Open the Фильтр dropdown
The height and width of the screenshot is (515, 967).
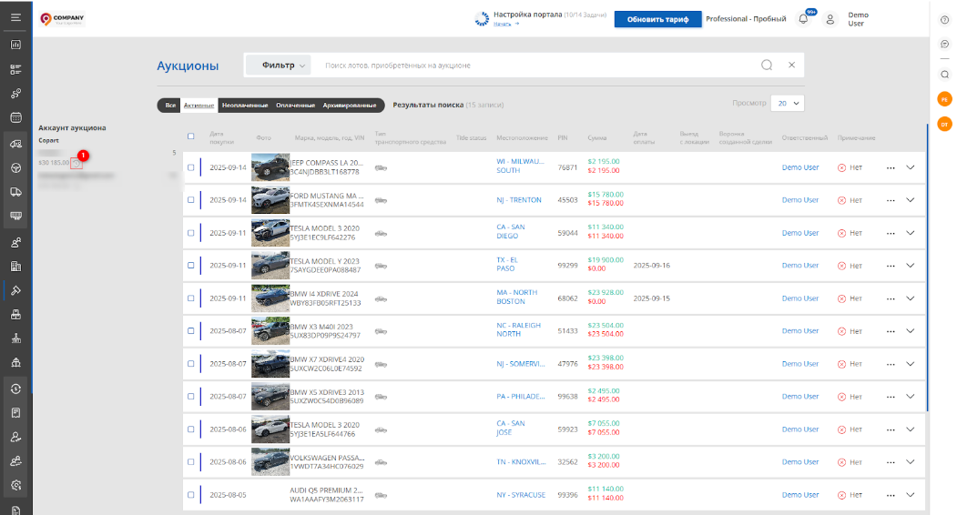(x=278, y=66)
